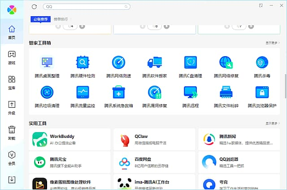The image size is (287, 190).
Task: Focus the search field containing QQ
Action: tap(87, 7)
